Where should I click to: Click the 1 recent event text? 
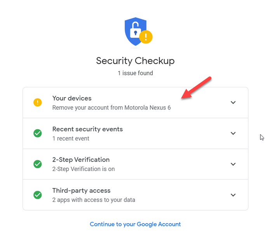point(71,138)
